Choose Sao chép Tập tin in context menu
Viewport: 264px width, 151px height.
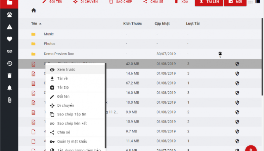(x=75, y=114)
